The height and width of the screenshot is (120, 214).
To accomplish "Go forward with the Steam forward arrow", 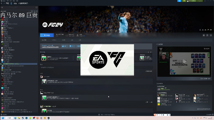I will pos(4,3).
